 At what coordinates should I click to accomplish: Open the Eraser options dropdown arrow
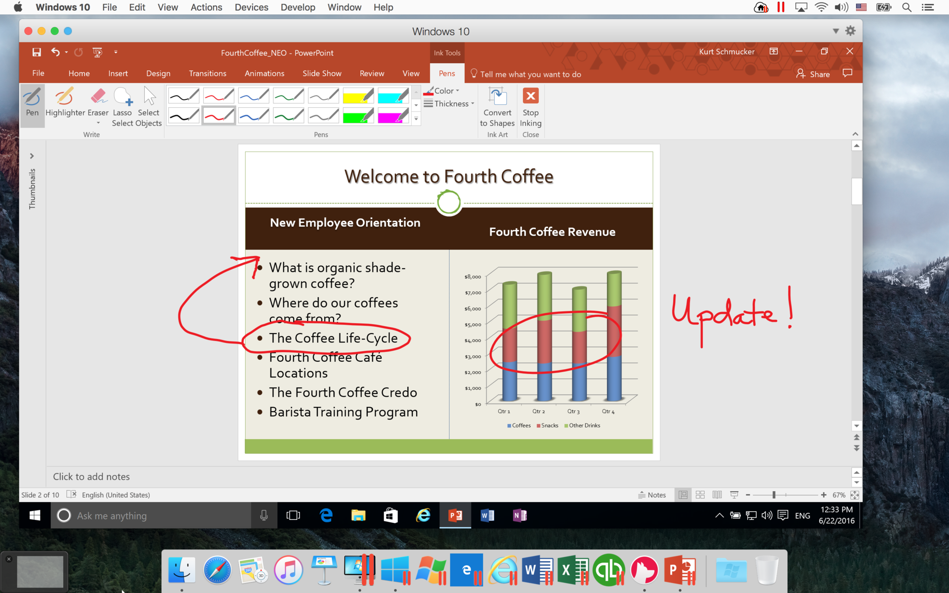(98, 123)
